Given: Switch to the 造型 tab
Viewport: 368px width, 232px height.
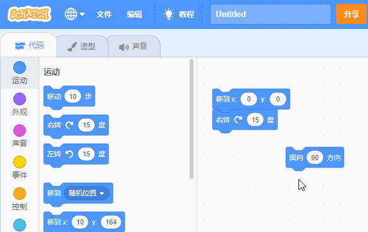Looking at the screenshot, I should tap(82, 47).
